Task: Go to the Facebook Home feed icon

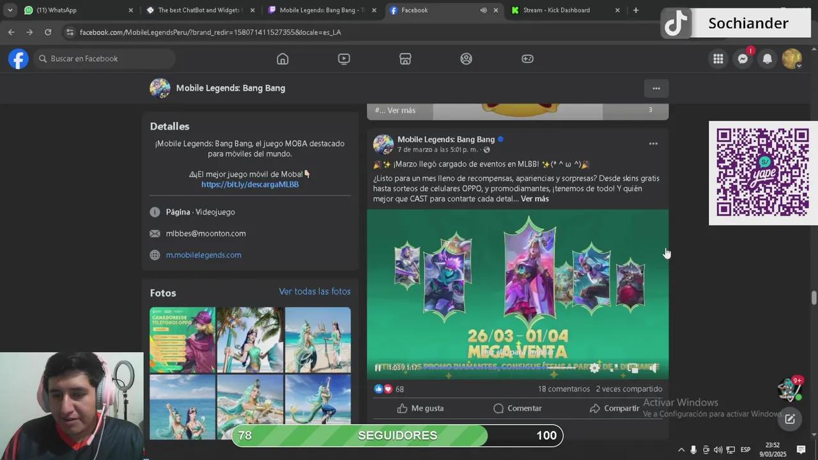Action: click(x=282, y=59)
